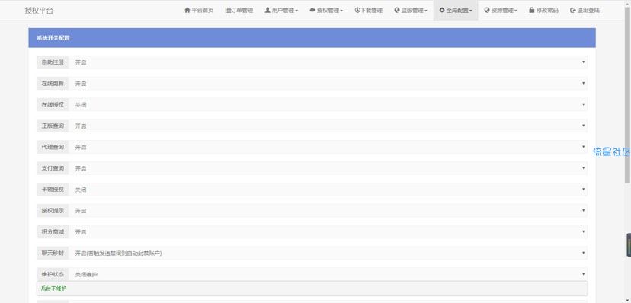Image resolution: width=631 pixels, height=303 pixels.
Task: Open the 授权提示 dropdown
Action: [x=328, y=211]
